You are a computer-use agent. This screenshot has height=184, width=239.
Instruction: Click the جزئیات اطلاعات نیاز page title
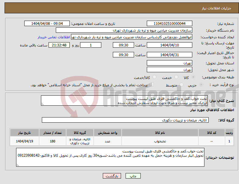tap(217, 8)
